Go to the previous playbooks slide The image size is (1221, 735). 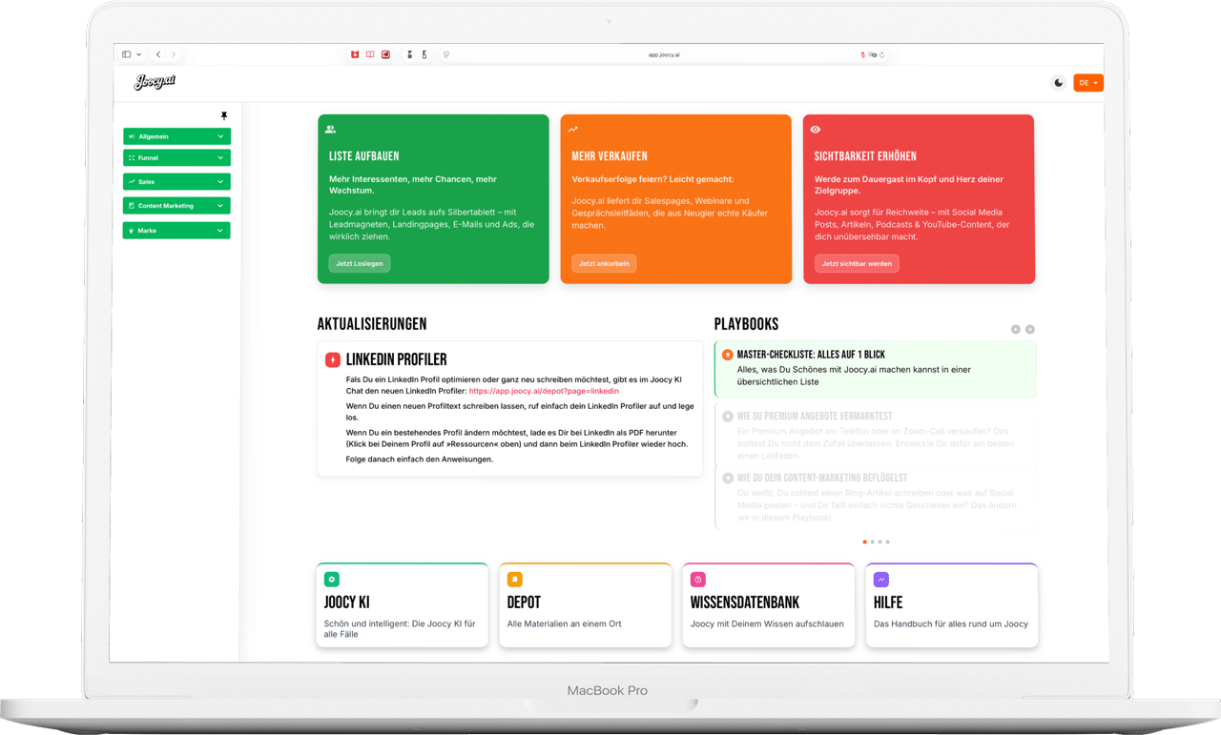pyautogui.click(x=1015, y=330)
